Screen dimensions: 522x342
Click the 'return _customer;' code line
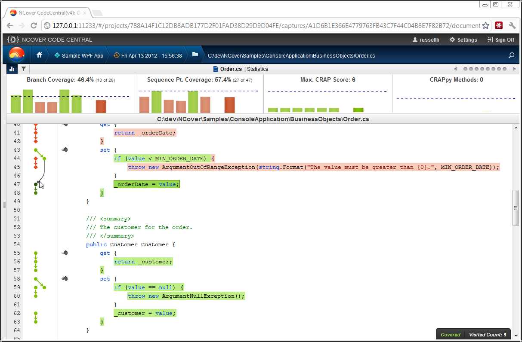tap(143, 262)
